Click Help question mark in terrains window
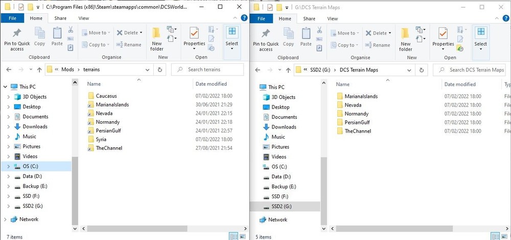Image resolution: width=511 pixels, height=240 pixels. pyautogui.click(x=244, y=18)
